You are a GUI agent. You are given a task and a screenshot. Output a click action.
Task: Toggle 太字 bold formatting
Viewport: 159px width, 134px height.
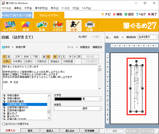click(x=17, y=57)
